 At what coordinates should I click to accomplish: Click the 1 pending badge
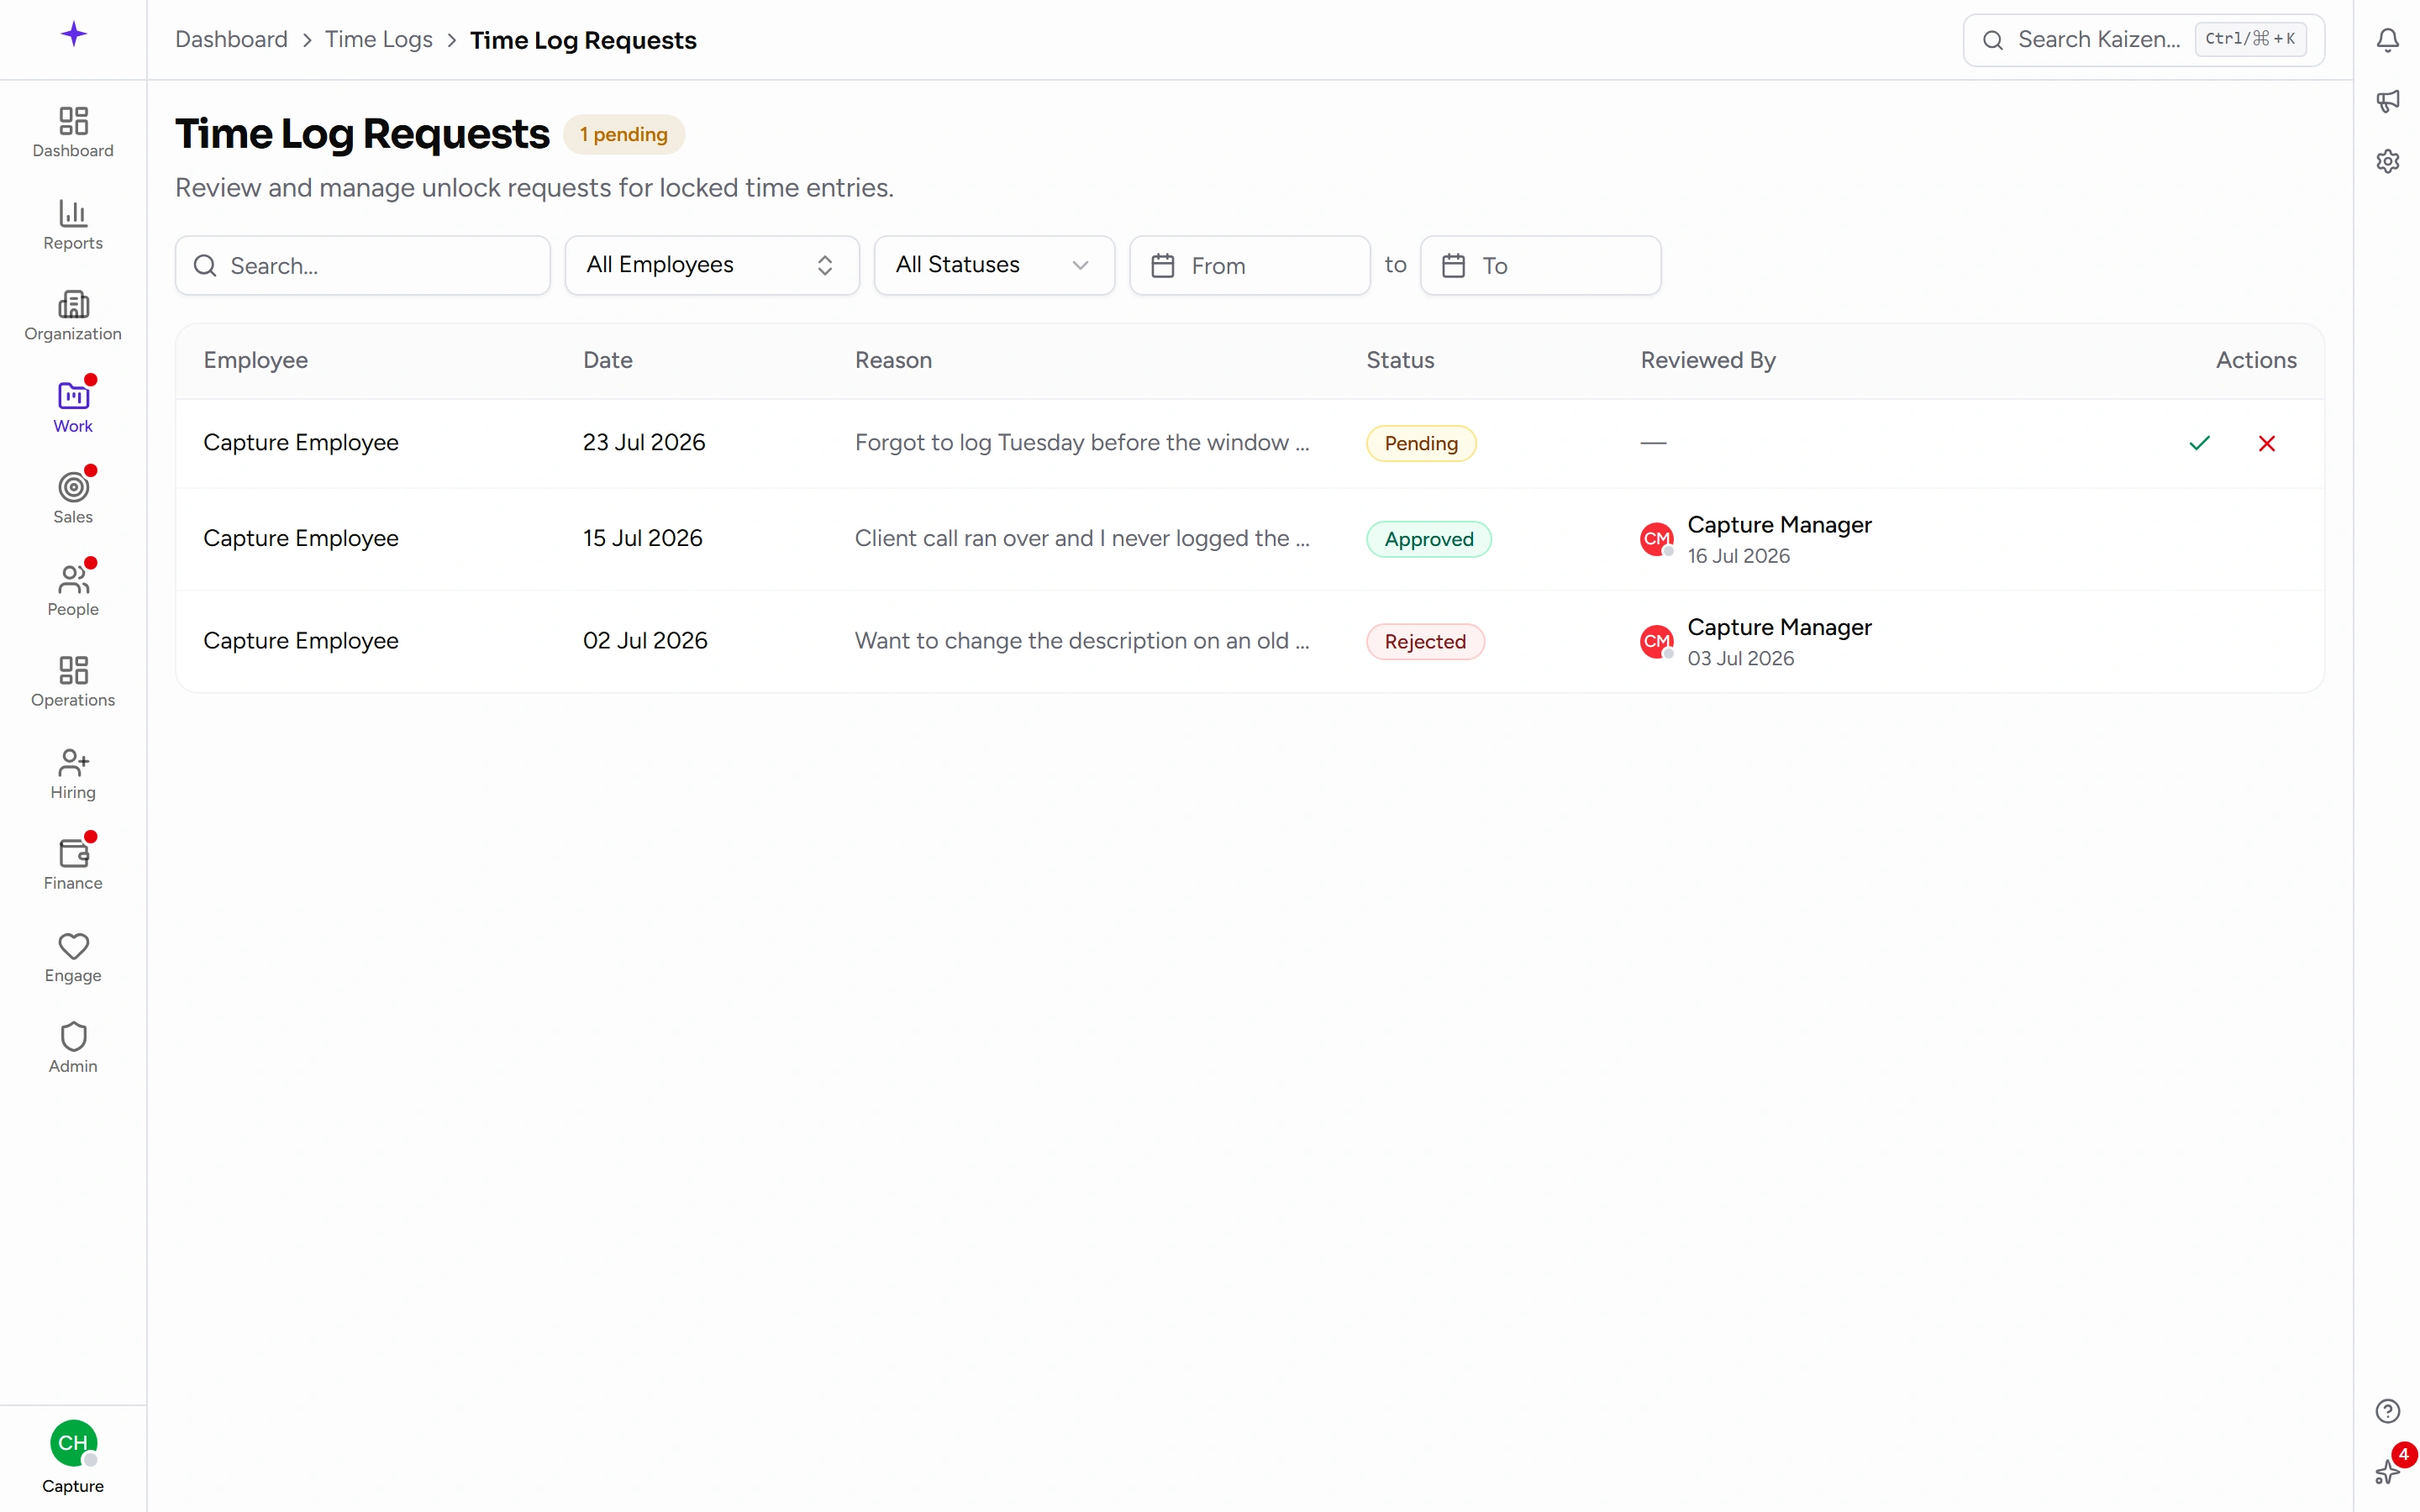623,135
